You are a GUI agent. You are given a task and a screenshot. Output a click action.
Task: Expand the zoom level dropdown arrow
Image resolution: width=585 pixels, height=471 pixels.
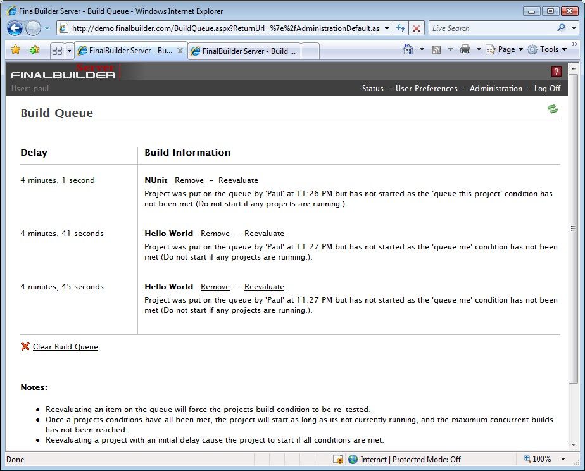pos(563,459)
